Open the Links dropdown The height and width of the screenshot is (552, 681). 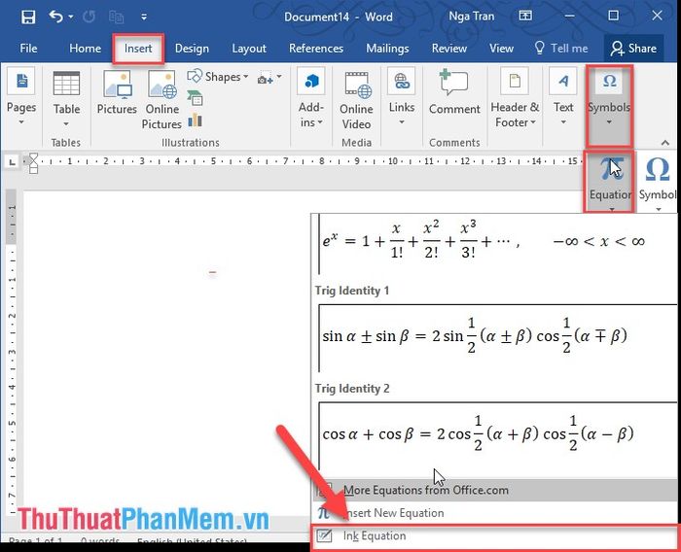click(402, 97)
